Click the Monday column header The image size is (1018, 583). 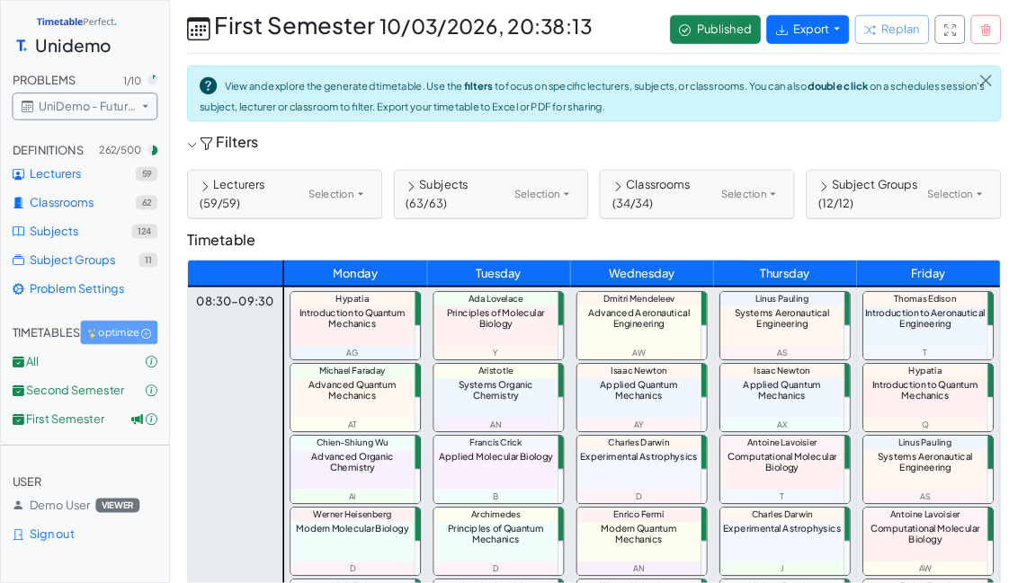(x=355, y=274)
